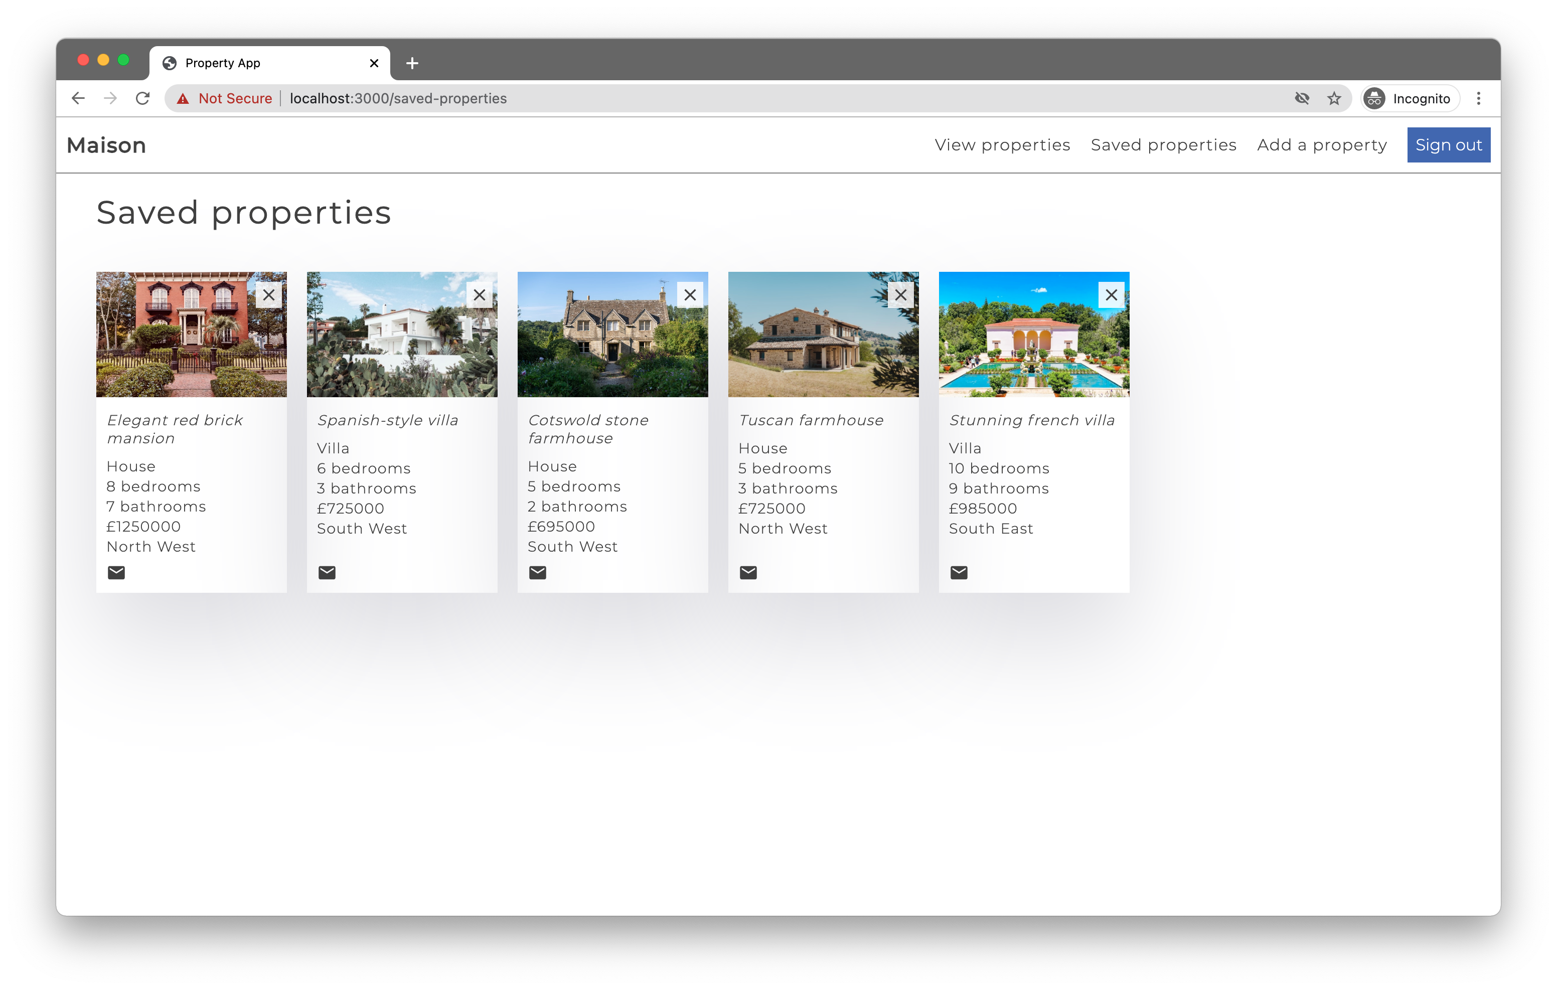Viewport: 1557px width, 990px height.
Task: Click envelope icon under Tuscan farmhouse
Action: (748, 572)
